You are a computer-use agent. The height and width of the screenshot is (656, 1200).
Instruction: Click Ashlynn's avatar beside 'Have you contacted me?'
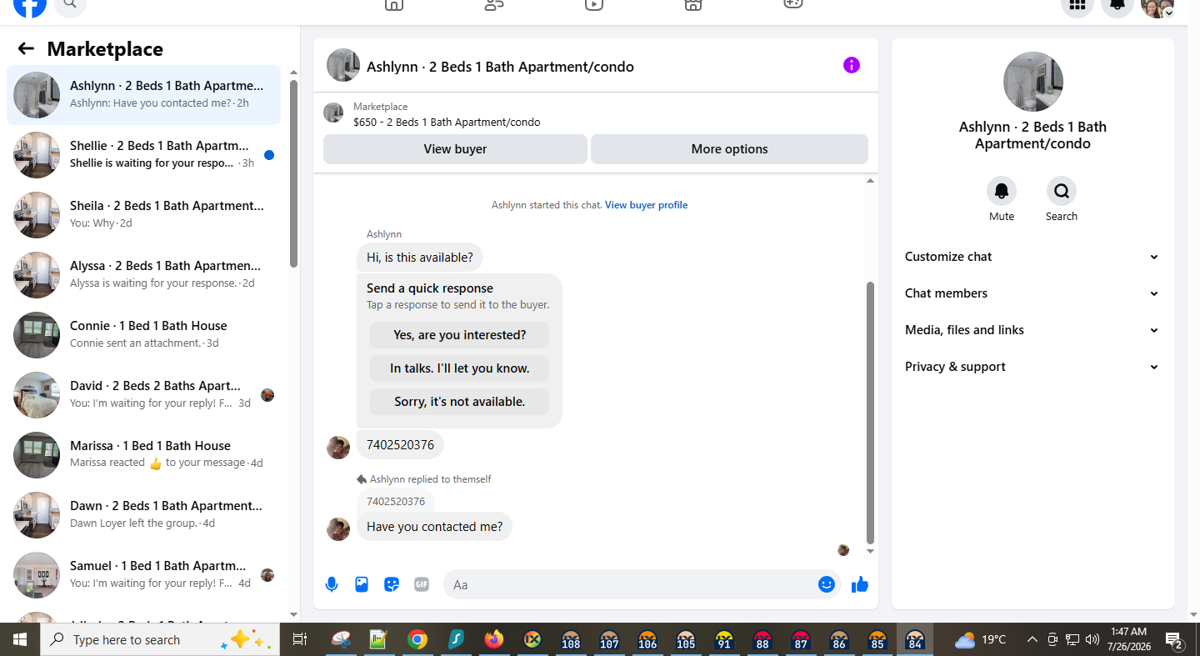pos(338,528)
